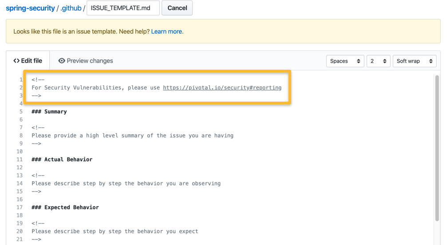The width and height of the screenshot is (447, 245).
Task: Click the editor's vertical scrollbar
Action: [437, 146]
